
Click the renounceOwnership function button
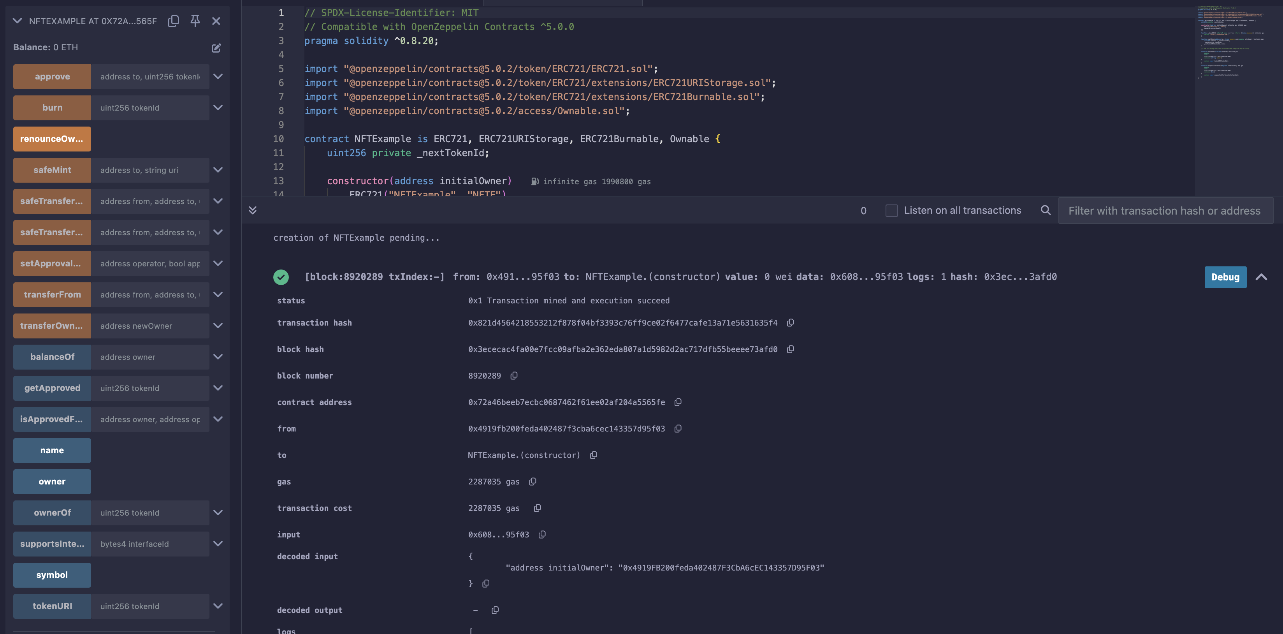pyautogui.click(x=52, y=139)
